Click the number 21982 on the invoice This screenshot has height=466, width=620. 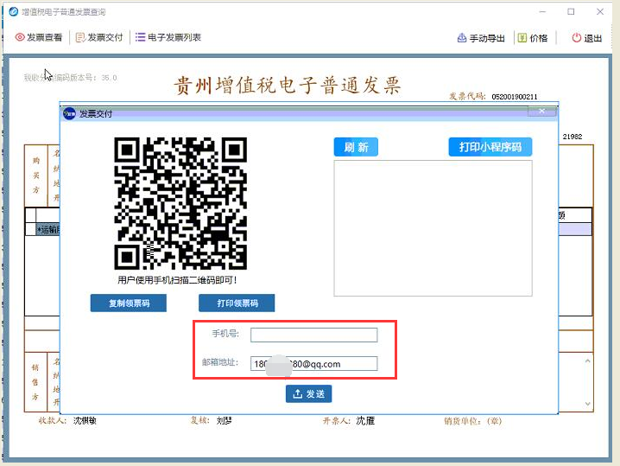click(573, 137)
